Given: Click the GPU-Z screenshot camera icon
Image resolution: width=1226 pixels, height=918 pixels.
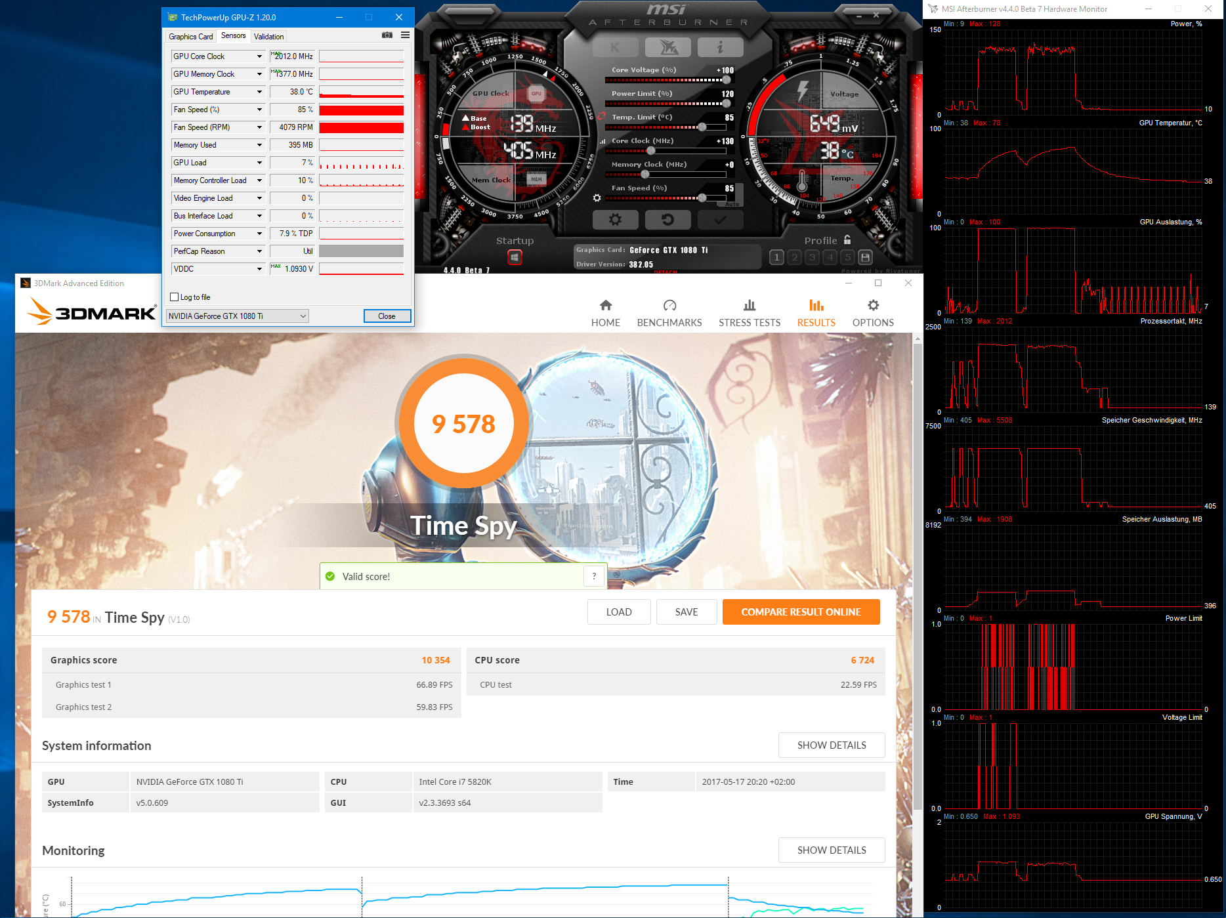Looking at the screenshot, I should 387,35.
